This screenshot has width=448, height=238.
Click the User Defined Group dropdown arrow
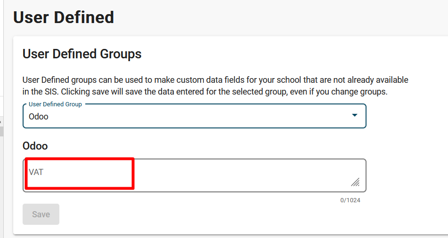[355, 116]
